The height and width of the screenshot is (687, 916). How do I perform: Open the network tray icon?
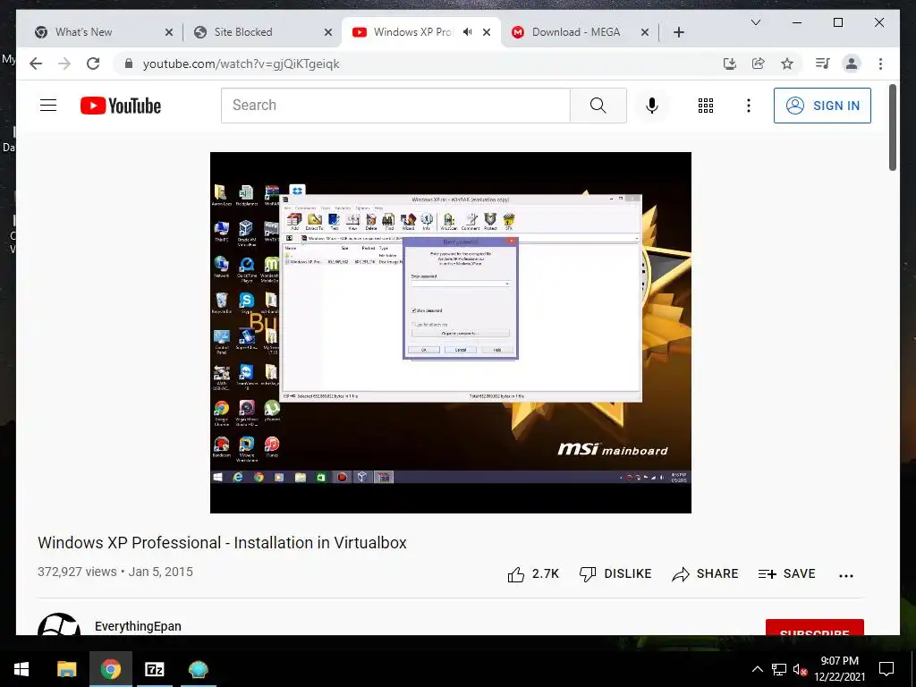point(779,669)
